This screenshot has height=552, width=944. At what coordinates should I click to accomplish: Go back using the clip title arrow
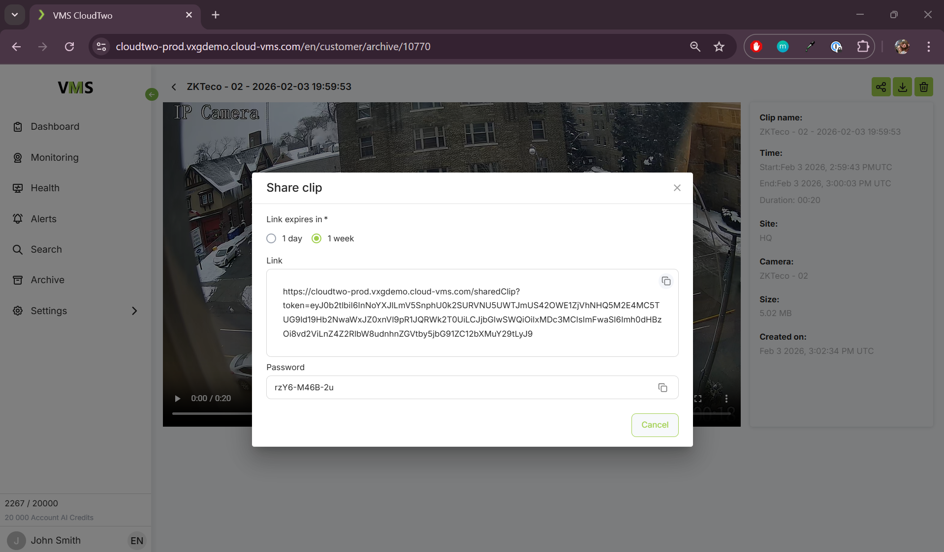pyautogui.click(x=174, y=87)
